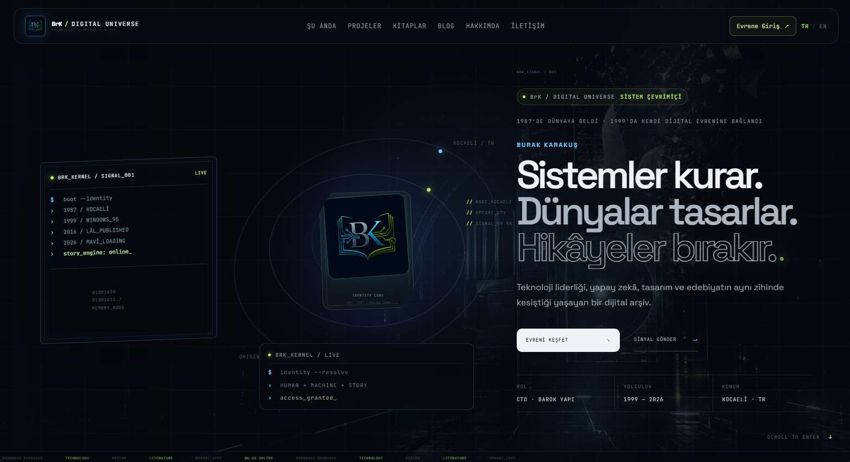Click the LIVE badge on the terminal card
This screenshot has width=850, height=462.
(x=201, y=173)
